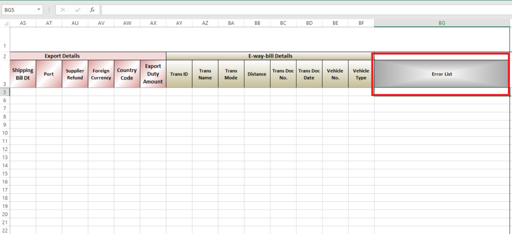This screenshot has width=512, height=234.
Task: Click the Vehicle No. header cell
Action: click(335, 74)
